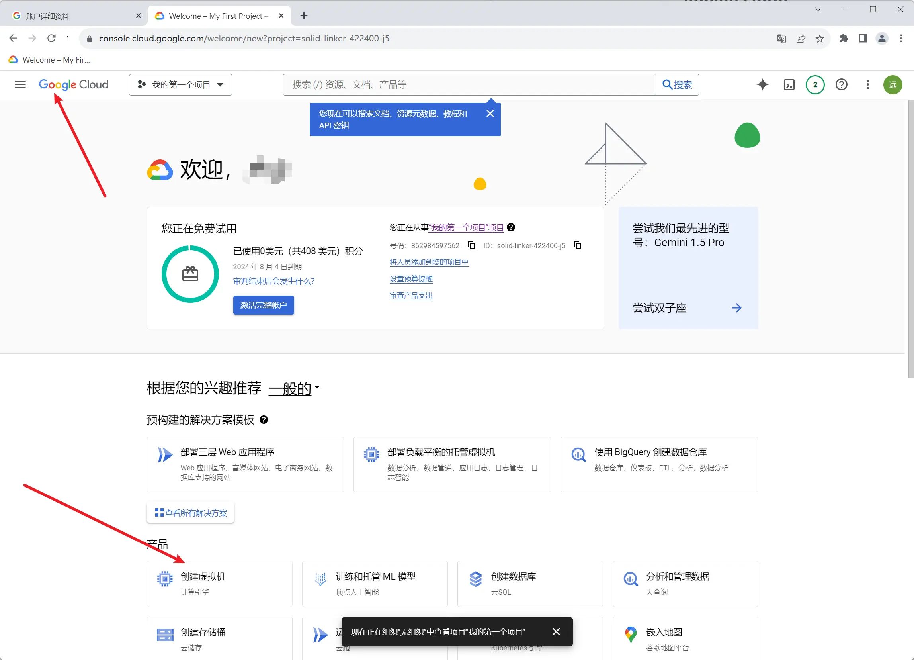
Task: Click Chrome translate page icon
Action: 781,38
